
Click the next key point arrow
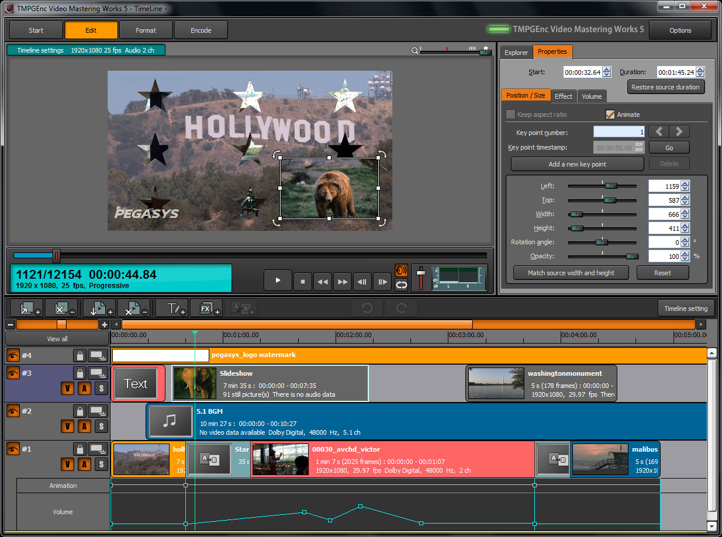coord(678,131)
